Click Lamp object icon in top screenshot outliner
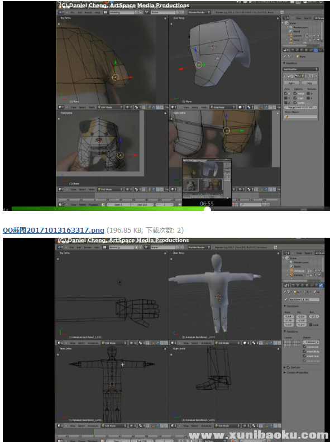The width and height of the screenshot is (330, 442). coord(291,40)
